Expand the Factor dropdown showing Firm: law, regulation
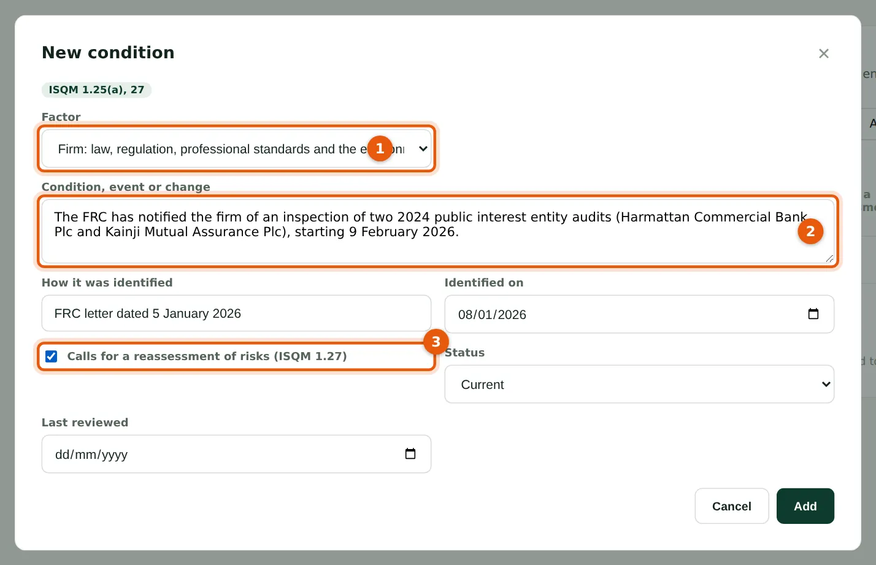Image resolution: width=876 pixels, height=565 pixels. point(236,148)
